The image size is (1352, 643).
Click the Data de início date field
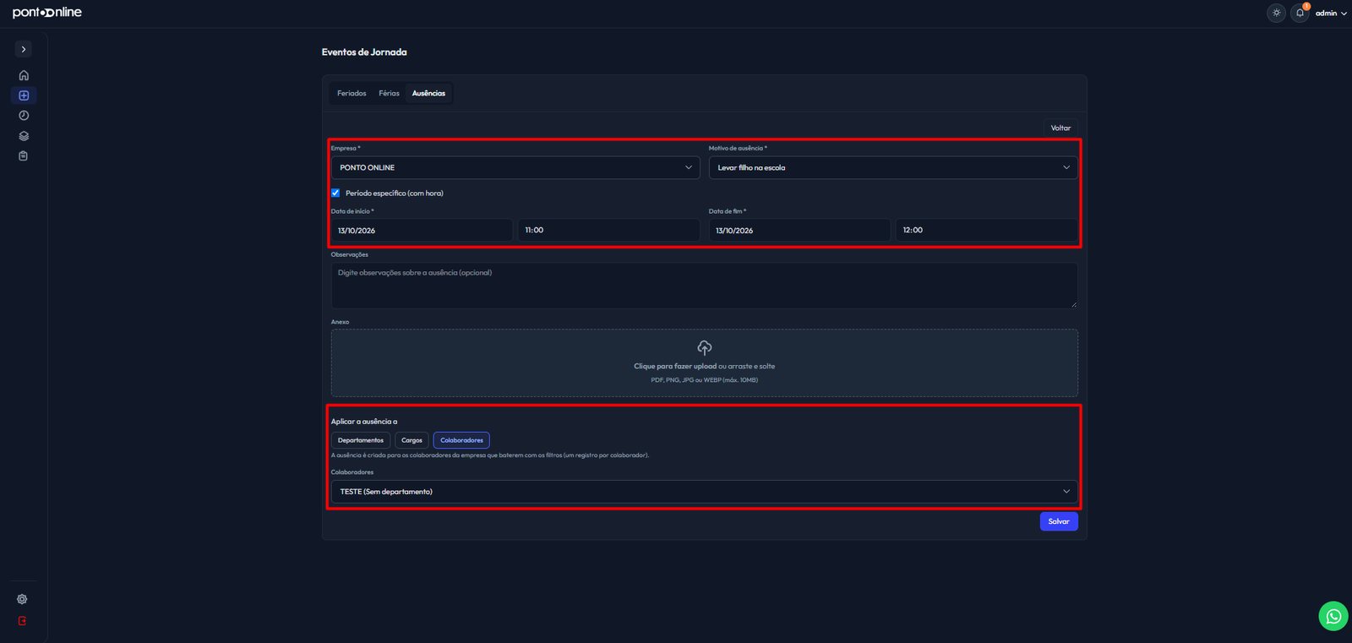pyautogui.click(x=422, y=230)
